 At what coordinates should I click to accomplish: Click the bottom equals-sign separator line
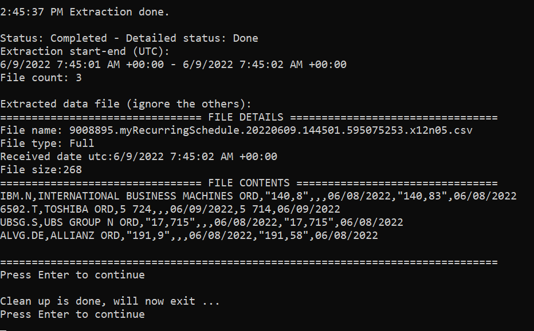coord(249,262)
